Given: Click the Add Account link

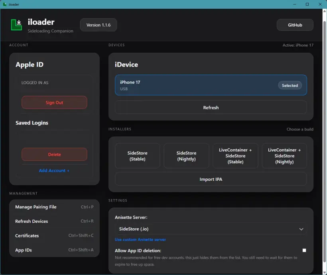Looking at the screenshot, I should tap(54, 170).
